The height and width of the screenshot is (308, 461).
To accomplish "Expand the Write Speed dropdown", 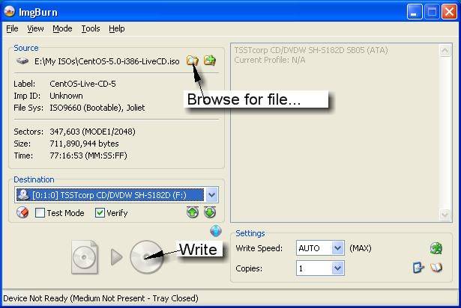I will pyautogui.click(x=337, y=248).
